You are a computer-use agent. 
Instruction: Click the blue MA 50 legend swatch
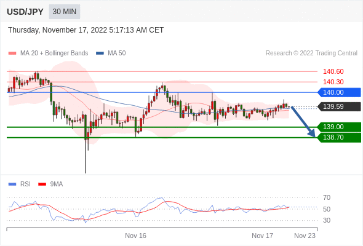coord(100,54)
